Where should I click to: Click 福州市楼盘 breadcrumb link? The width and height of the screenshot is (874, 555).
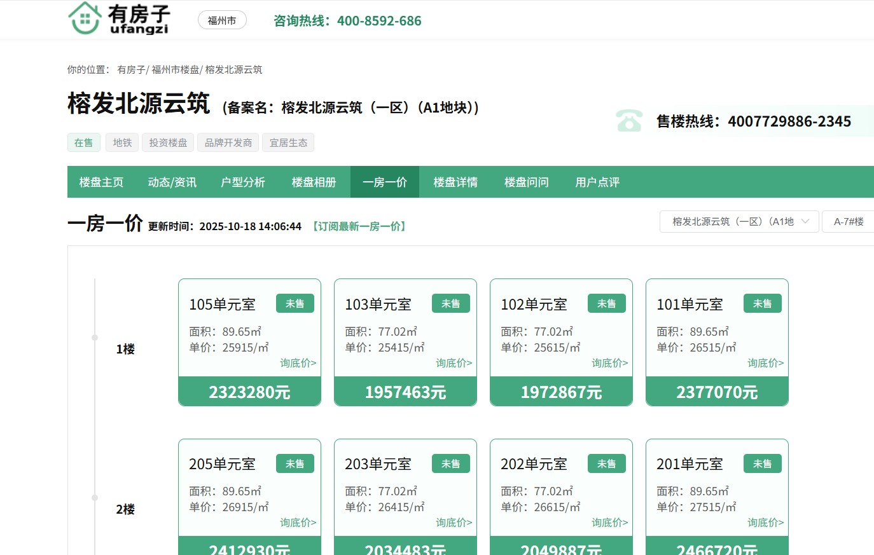click(x=176, y=70)
